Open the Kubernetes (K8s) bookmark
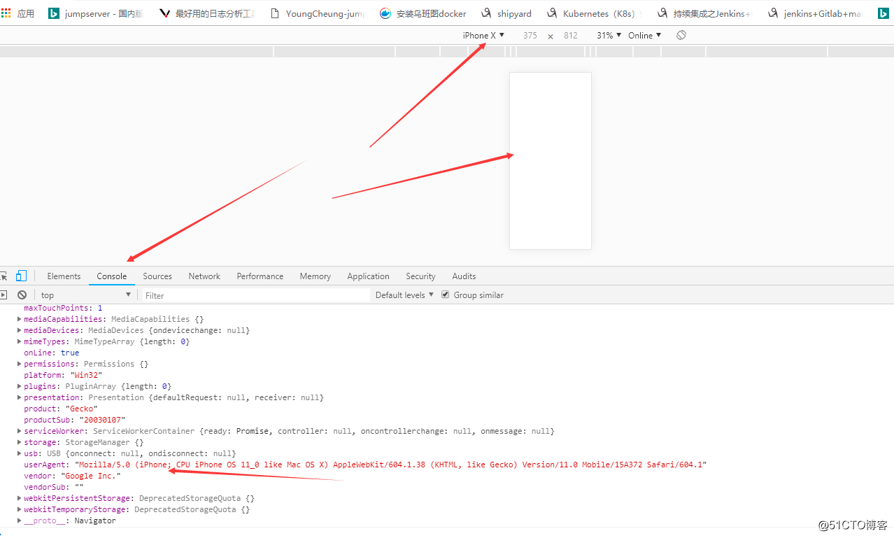This screenshot has width=894, height=538. [595, 13]
